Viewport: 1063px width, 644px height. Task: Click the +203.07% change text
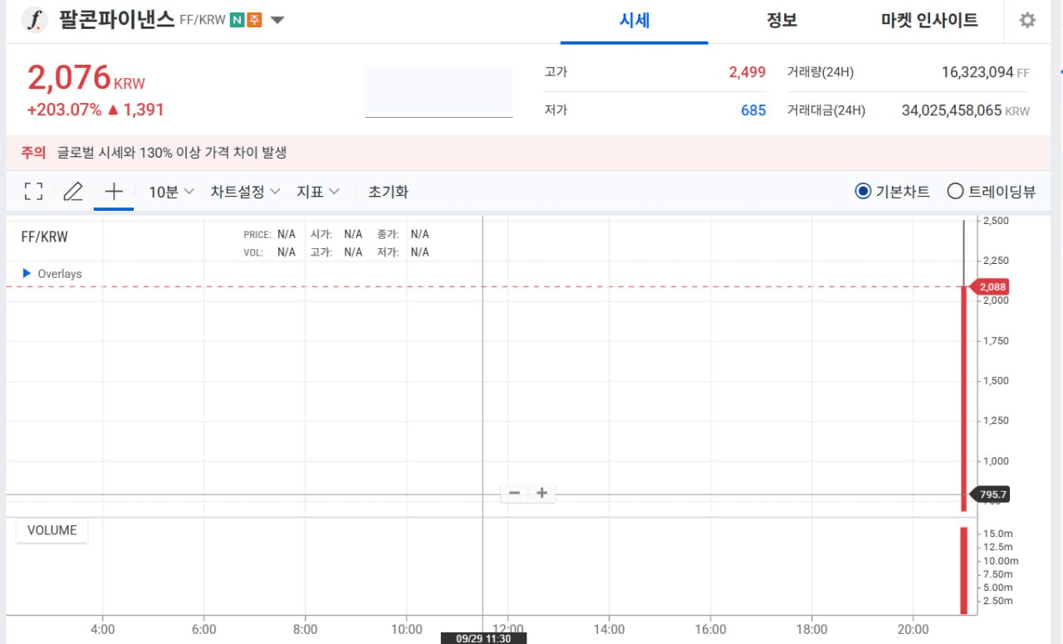65,110
